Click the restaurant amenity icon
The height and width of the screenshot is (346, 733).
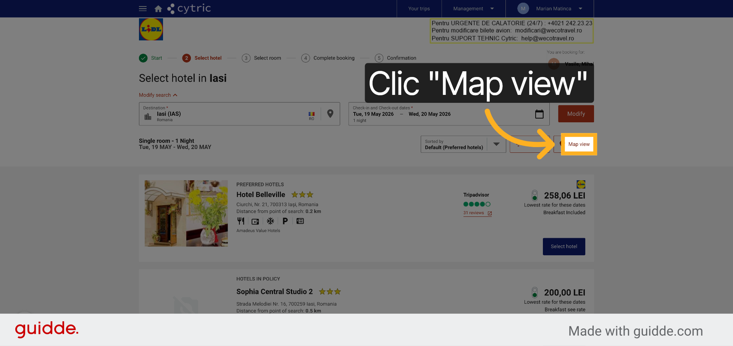[241, 221]
